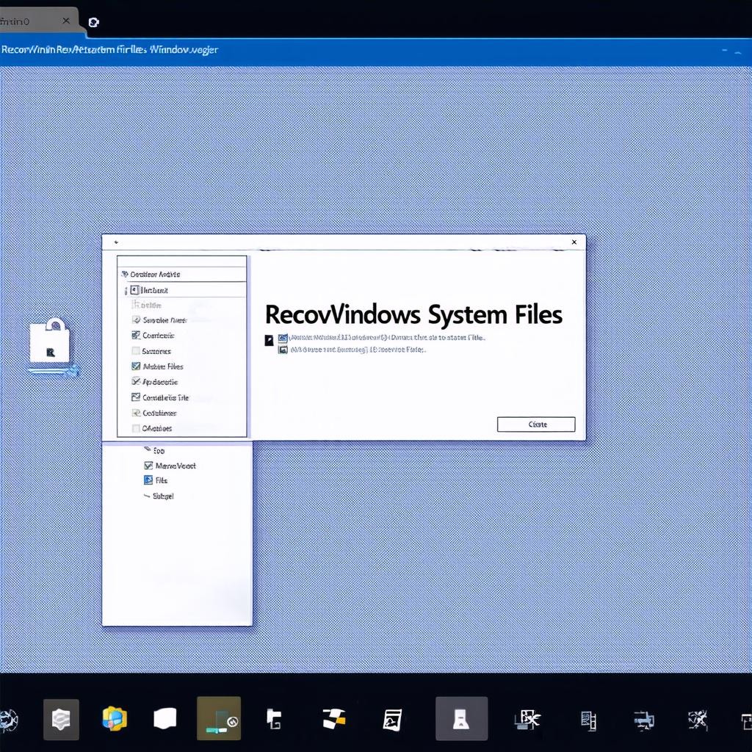The image size is (752, 752).
Task: Open the gray layered-stack taskbar icon
Action: pos(61,719)
